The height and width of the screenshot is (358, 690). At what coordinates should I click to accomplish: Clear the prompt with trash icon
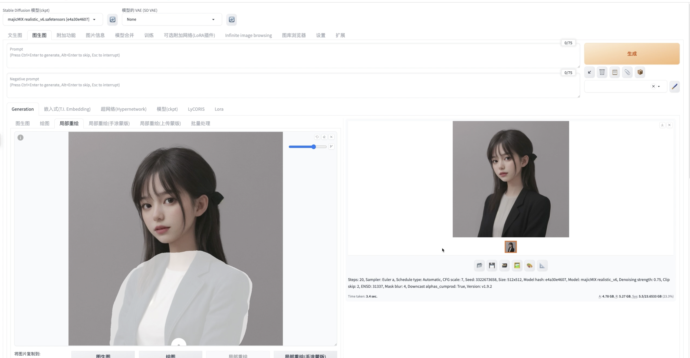pos(602,72)
